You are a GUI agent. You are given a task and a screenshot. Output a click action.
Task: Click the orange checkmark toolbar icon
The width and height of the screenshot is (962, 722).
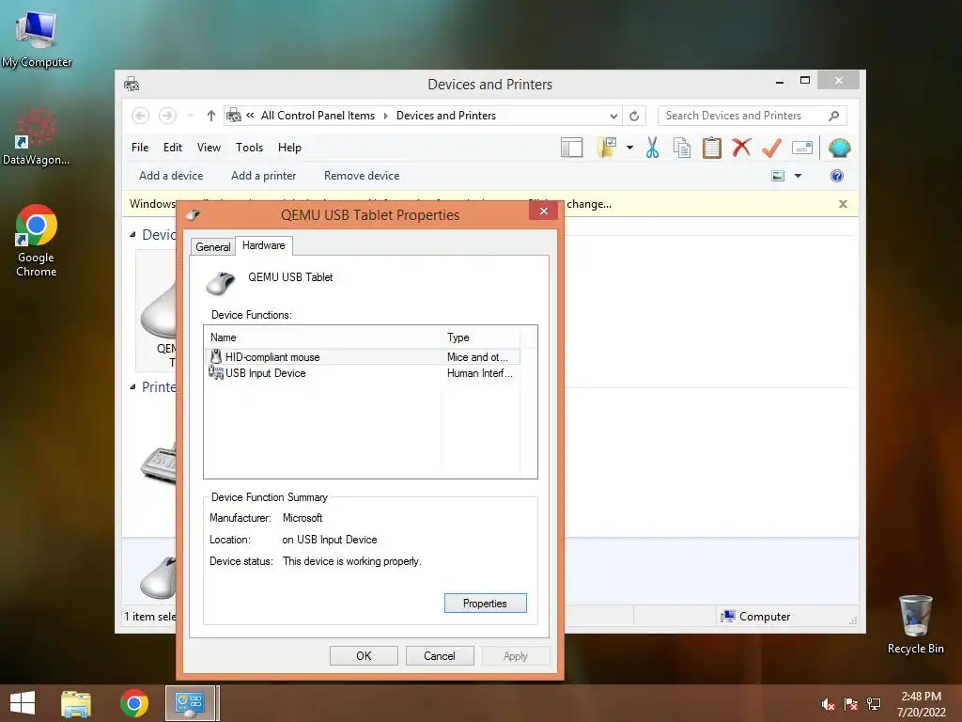tap(771, 148)
